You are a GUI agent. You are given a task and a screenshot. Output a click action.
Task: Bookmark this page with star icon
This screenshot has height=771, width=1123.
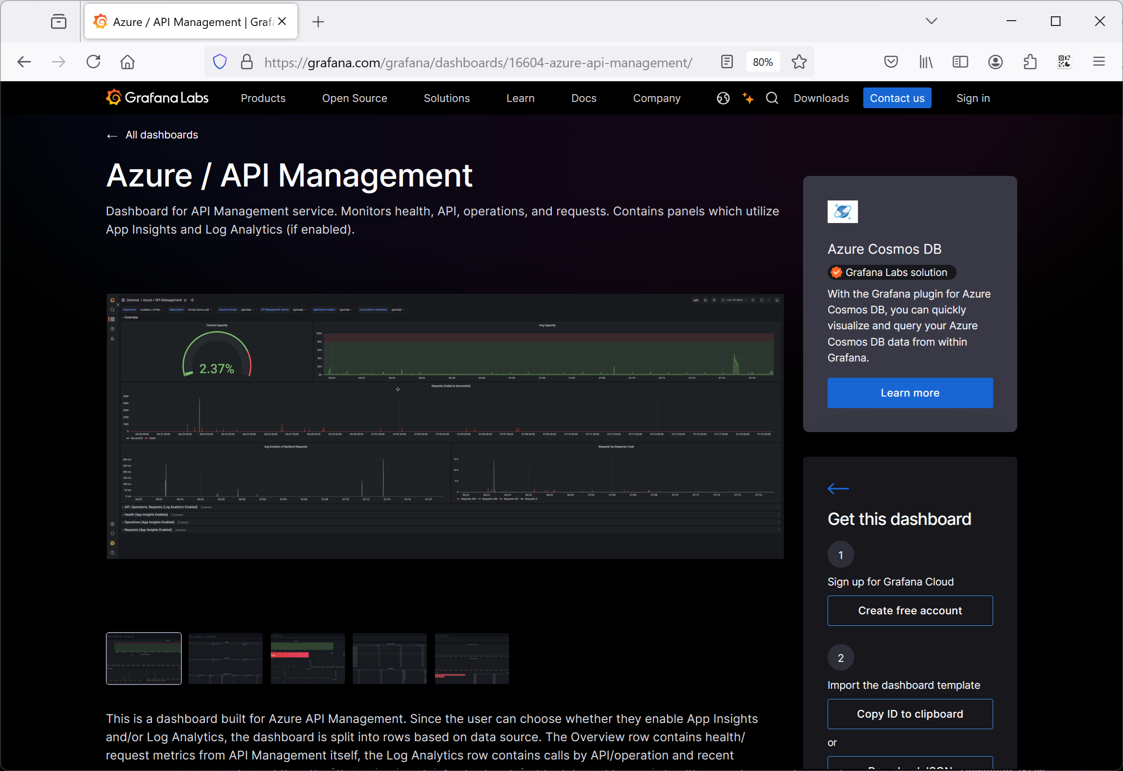pos(799,62)
